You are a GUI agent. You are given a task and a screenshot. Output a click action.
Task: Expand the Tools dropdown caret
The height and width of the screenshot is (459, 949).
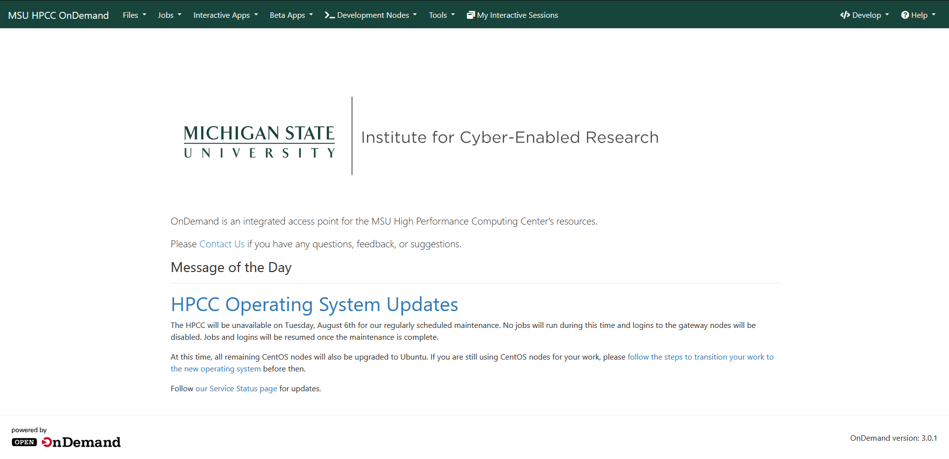click(x=453, y=15)
